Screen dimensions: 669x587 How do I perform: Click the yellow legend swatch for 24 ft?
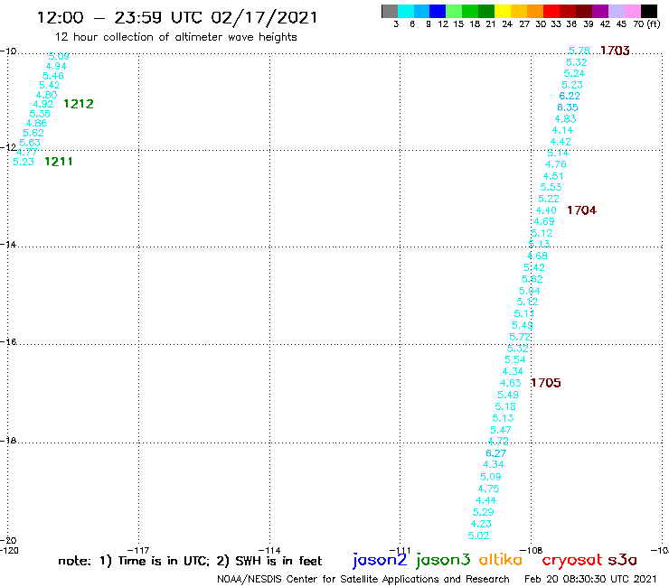(503, 11)
